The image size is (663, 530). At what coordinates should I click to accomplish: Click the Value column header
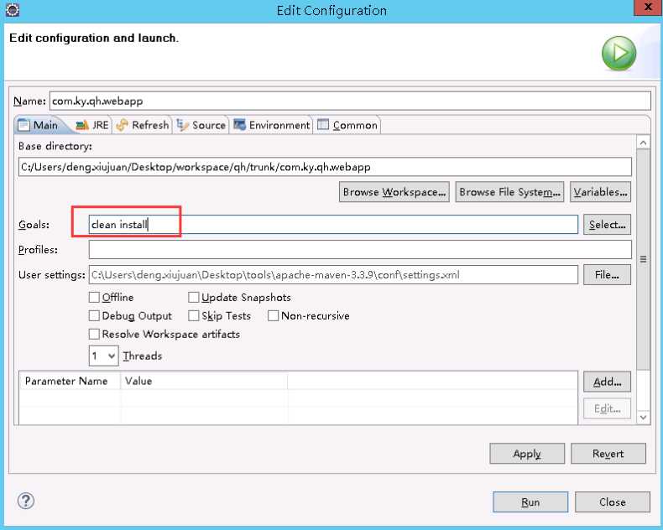click(x=204, y=381)
